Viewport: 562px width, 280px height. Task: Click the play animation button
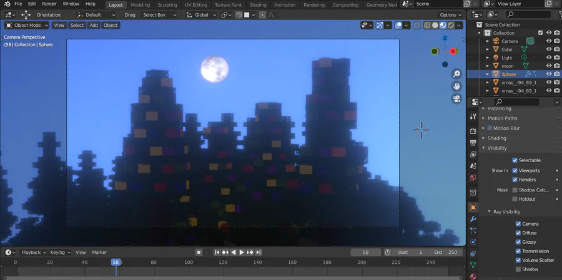point(242,253)
